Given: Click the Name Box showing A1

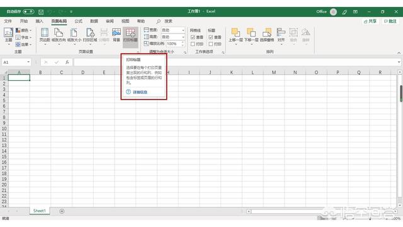Looking at the screenshot, I should 14,62.
